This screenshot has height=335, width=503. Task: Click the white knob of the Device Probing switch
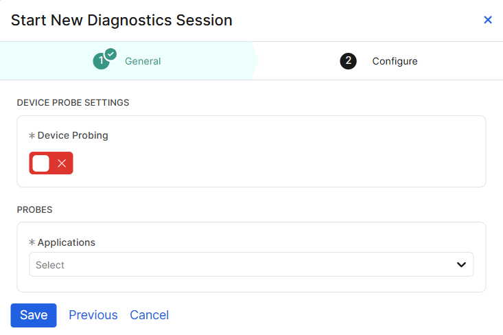click(41, 163)
